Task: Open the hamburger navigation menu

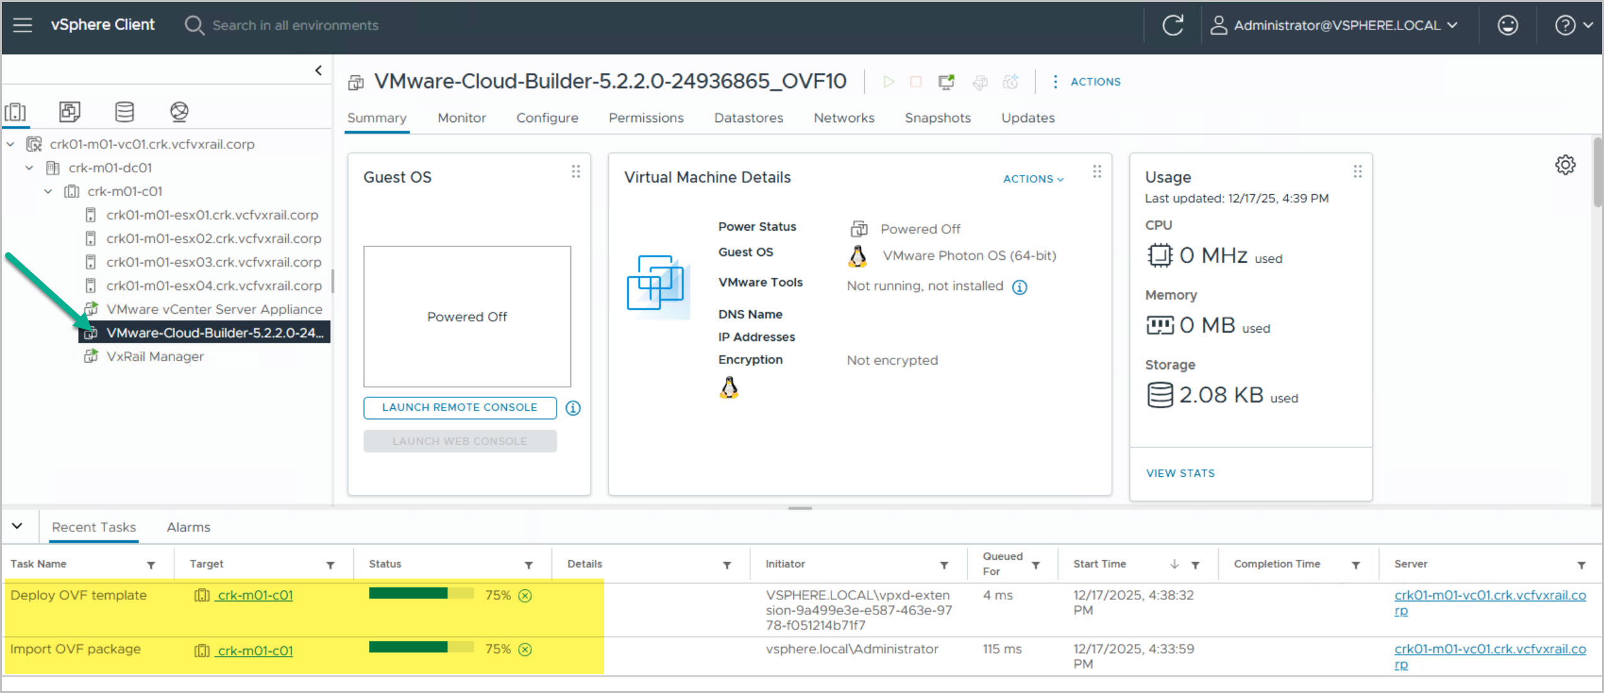Action: [23, 25]
